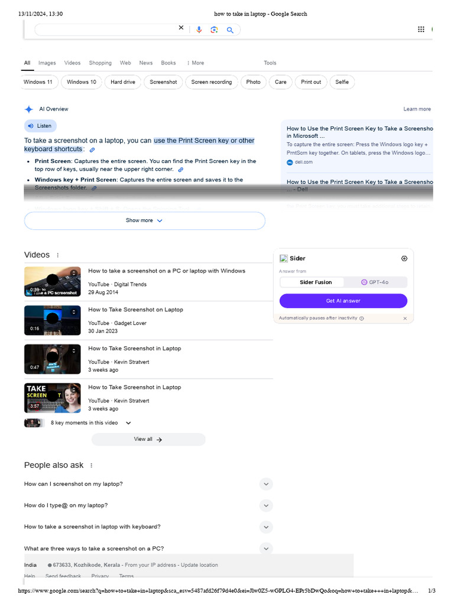Switch to the Images tab
Screen dimensions: 454x605
pos(47,63)
